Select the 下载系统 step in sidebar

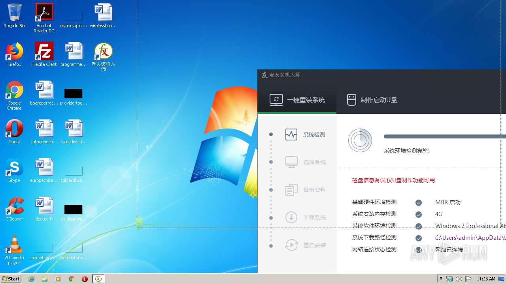305,217
